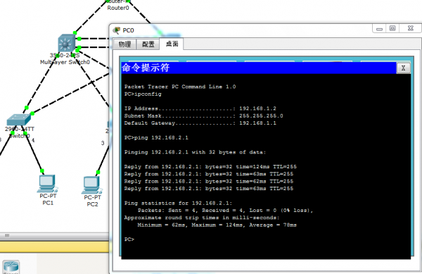
Task: Switch to the 物理 tab
Action: (125, 44)
